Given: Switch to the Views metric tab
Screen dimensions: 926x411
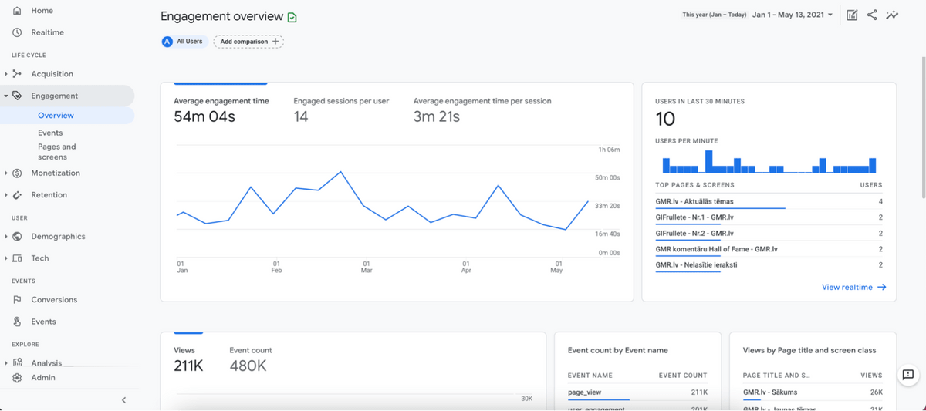Looking at the screenshot, I should pos(188,359).
